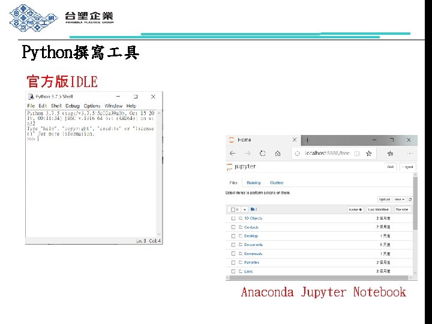Check the Links folder checkbox

(233, 271)
